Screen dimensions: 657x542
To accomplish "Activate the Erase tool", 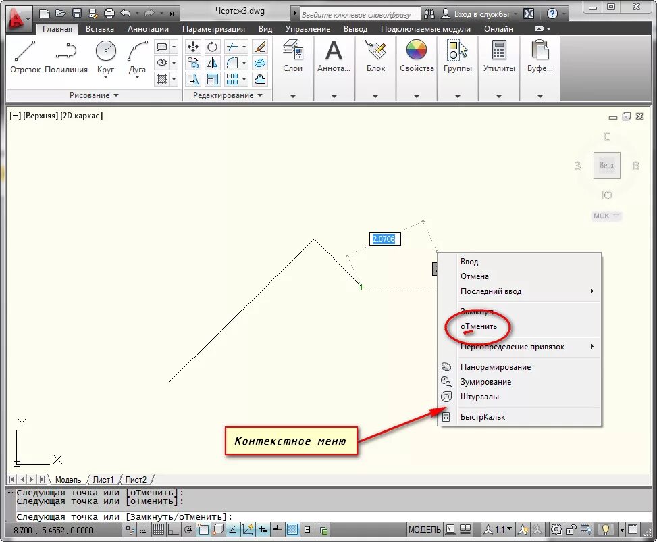I will (260, 47).
